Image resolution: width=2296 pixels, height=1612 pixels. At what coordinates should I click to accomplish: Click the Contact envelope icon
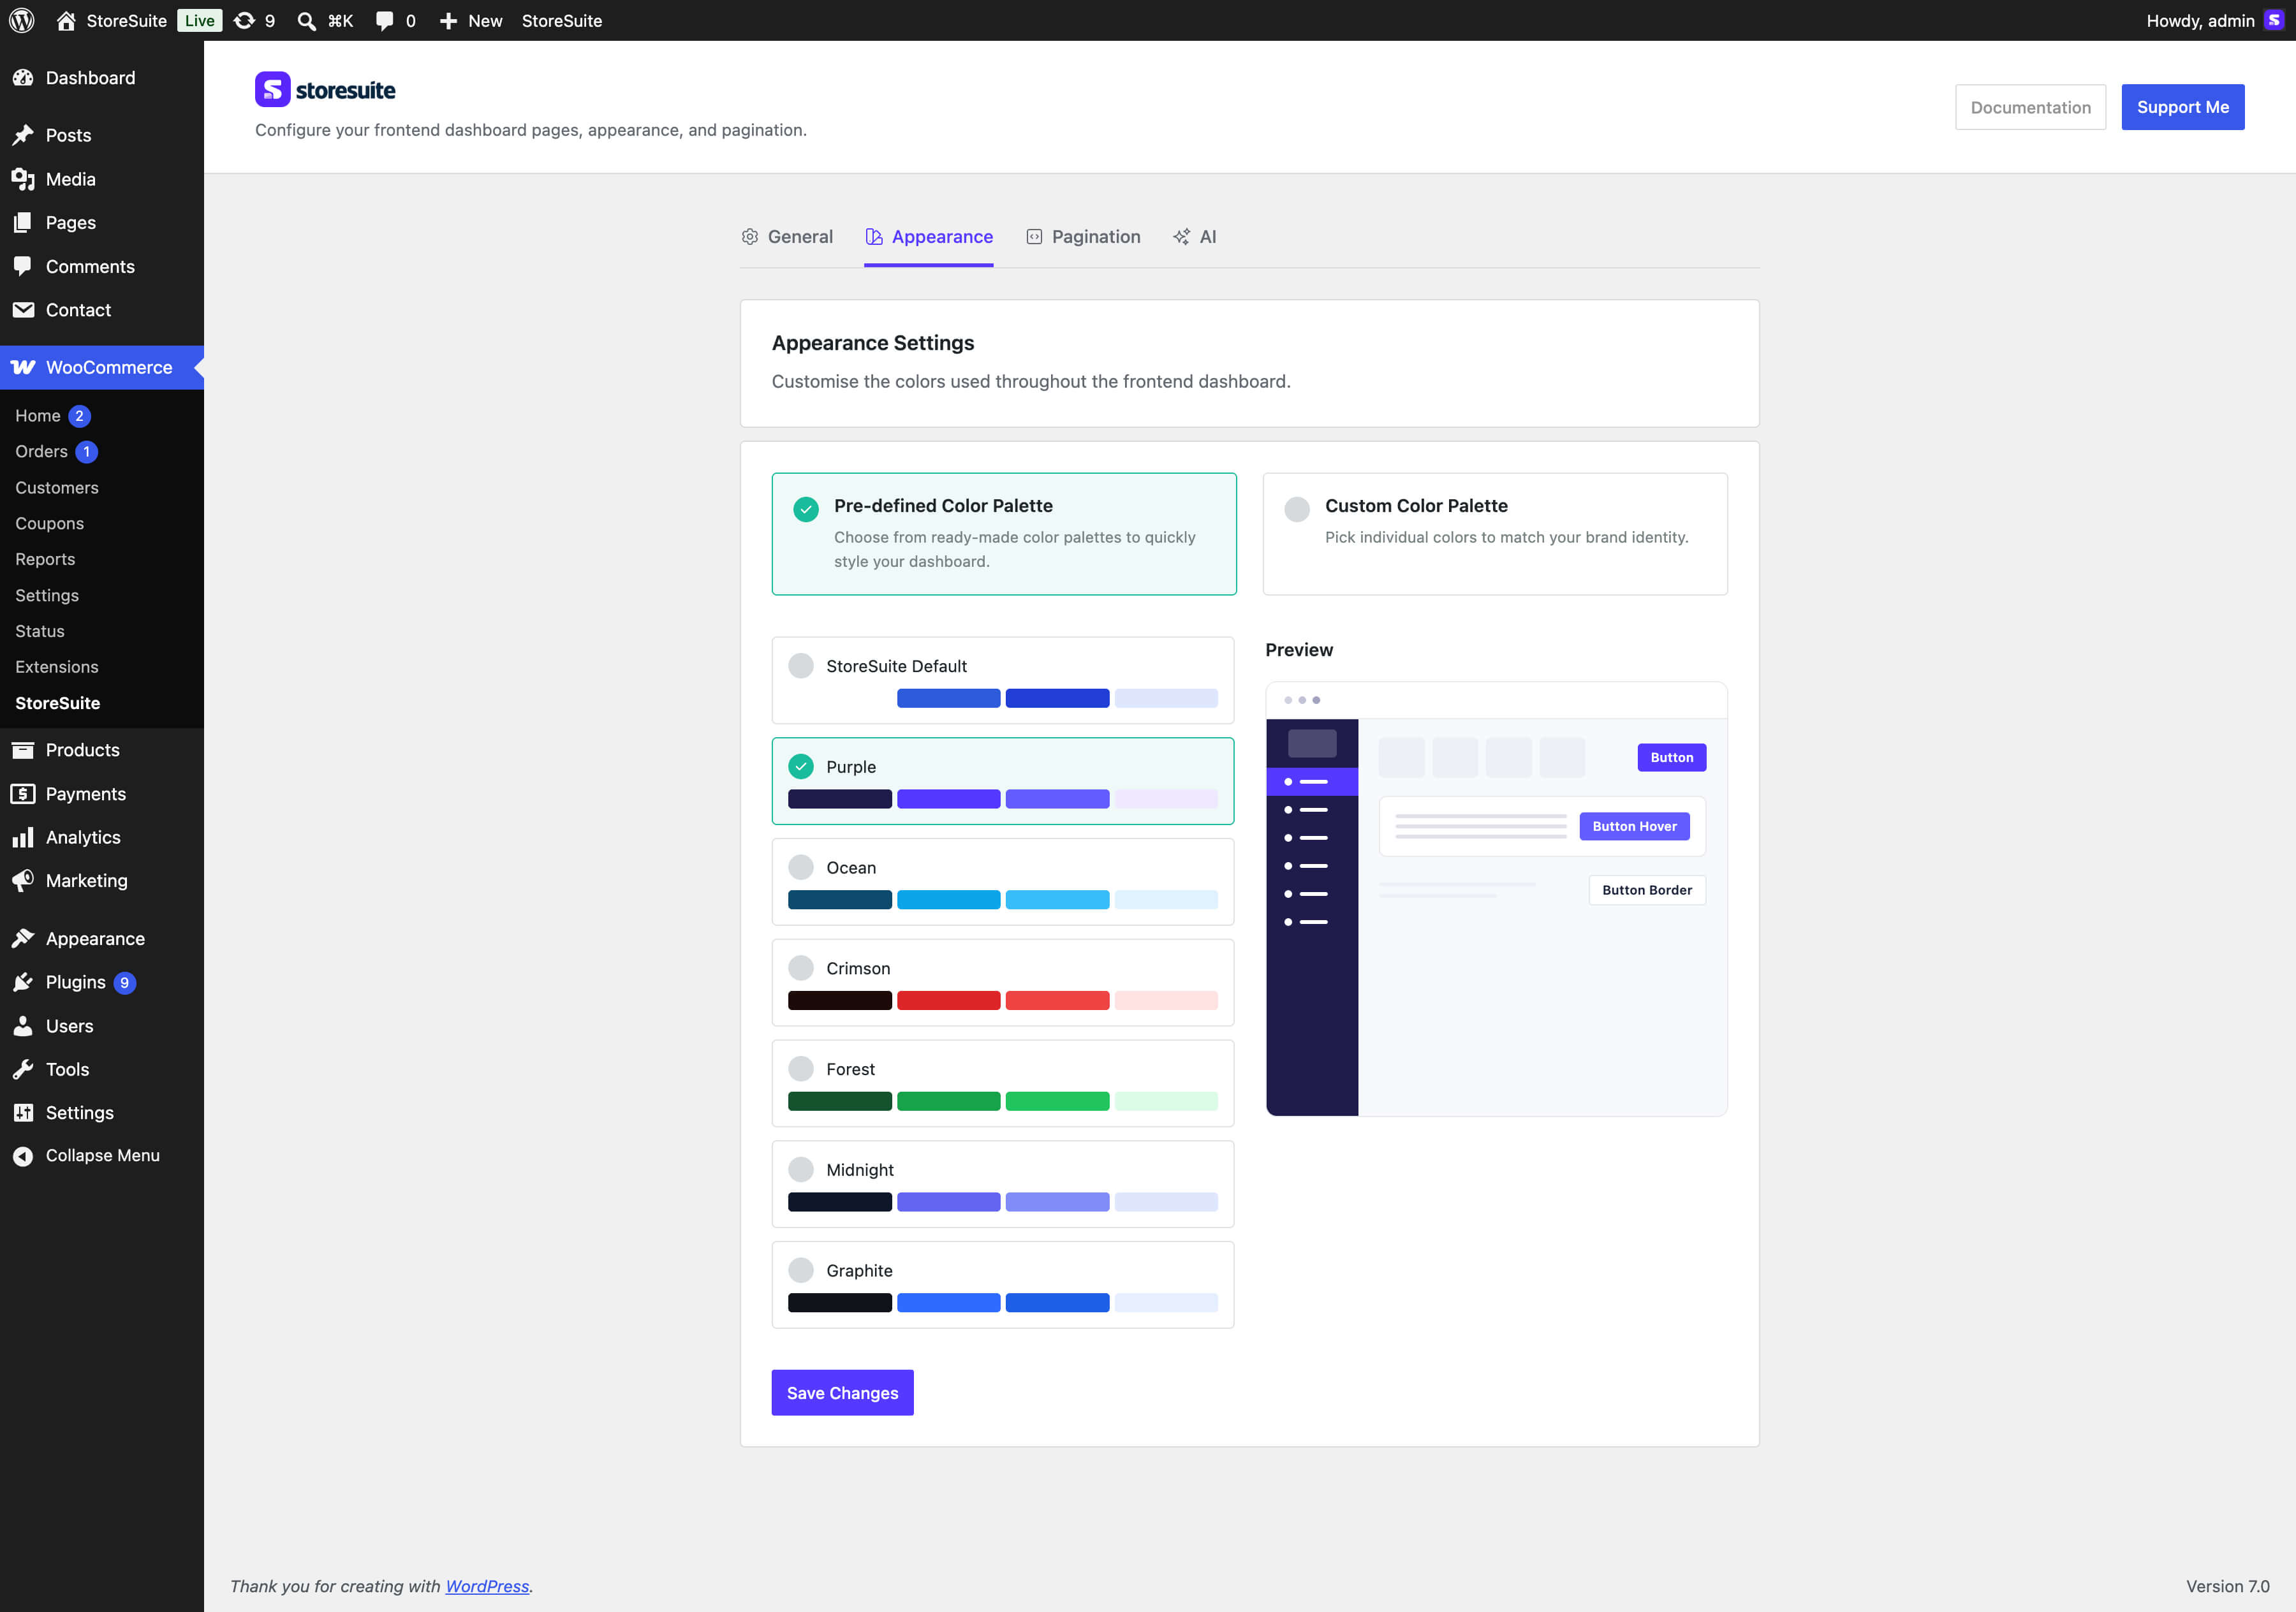pyautogui.click(x=23, y=310)
